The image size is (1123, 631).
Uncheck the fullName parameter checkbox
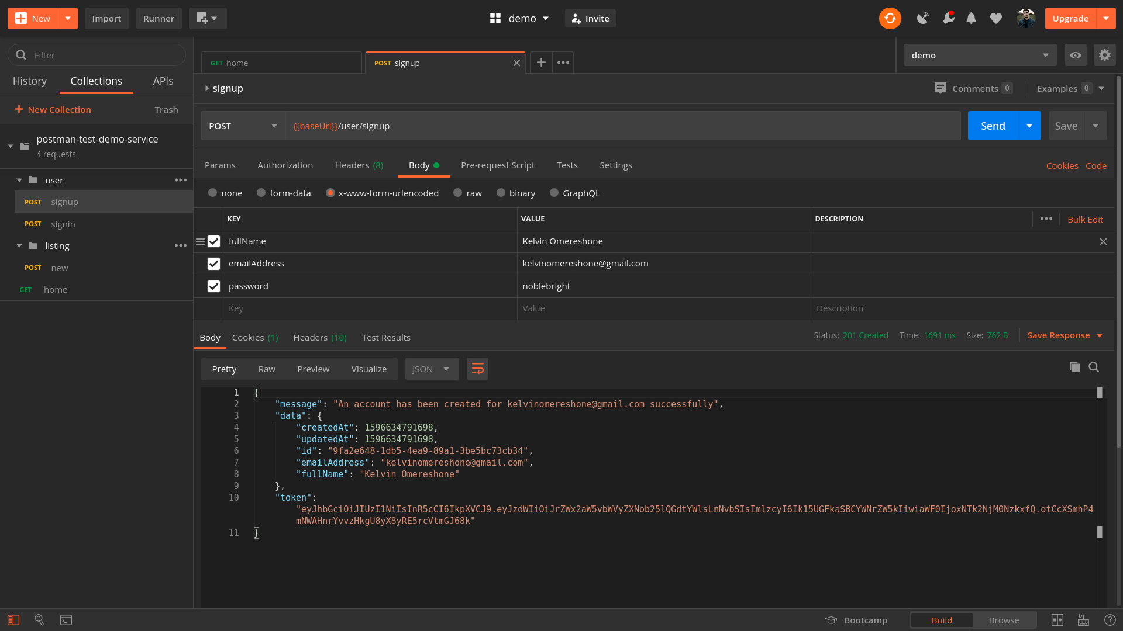(213, 241)
